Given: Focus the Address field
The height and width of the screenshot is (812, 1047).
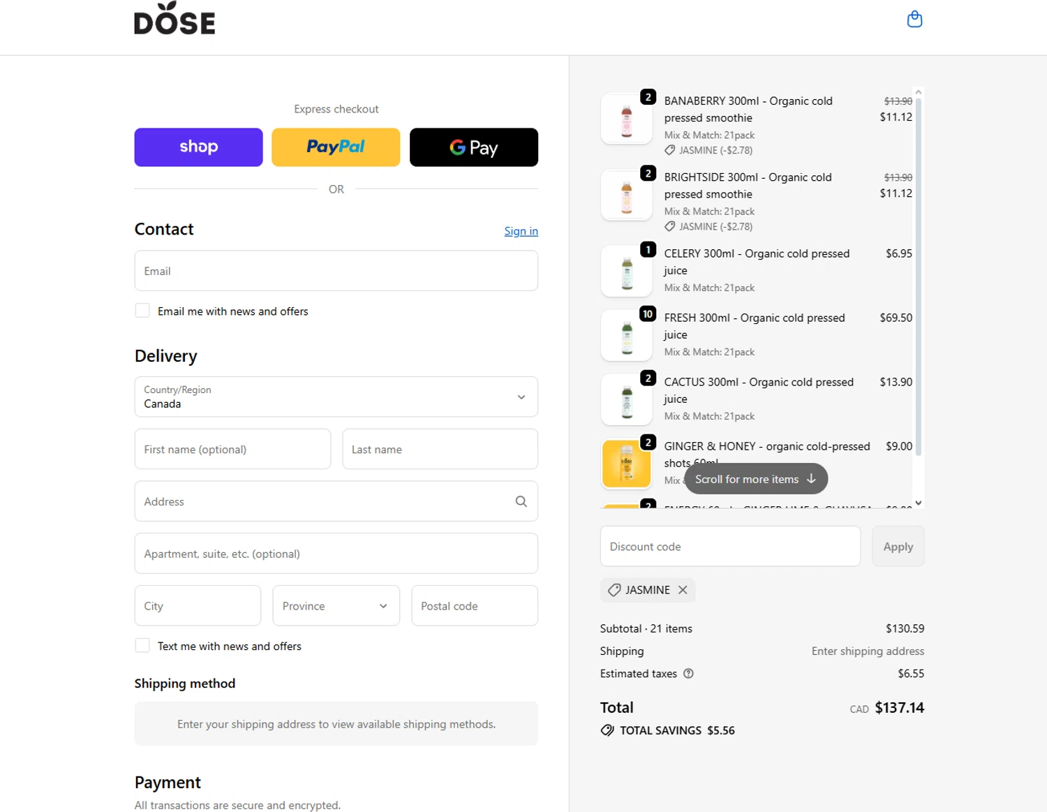Looking at the screenshot, I should (x=336, y=501).
